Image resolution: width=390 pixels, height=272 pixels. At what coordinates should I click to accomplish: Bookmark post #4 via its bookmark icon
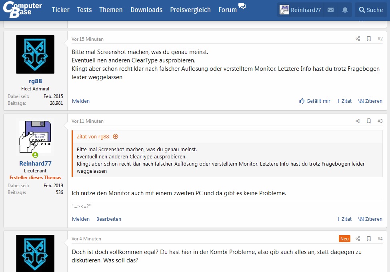click(x=368, y=238)
